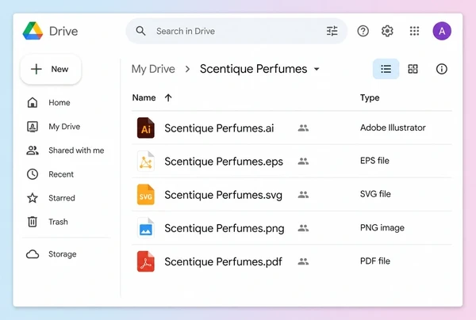Expand Scentique Perfumes folder dropdown

(317, 69)
